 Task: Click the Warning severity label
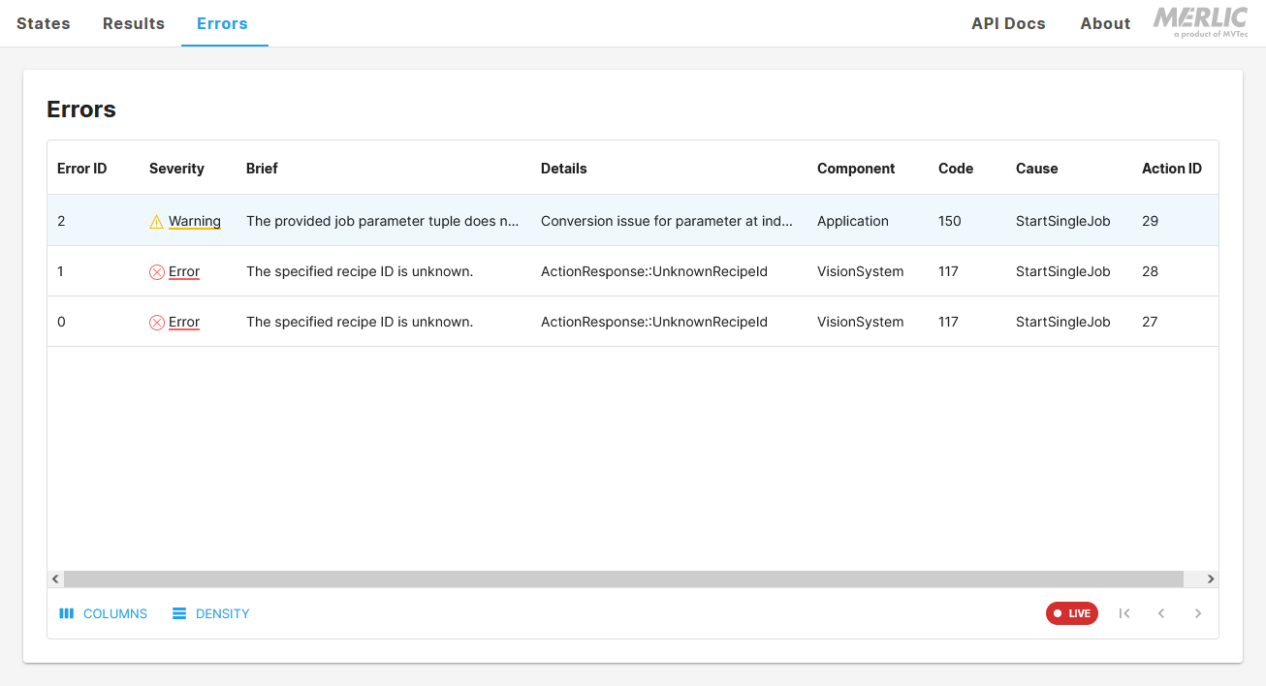click(195, 221)
